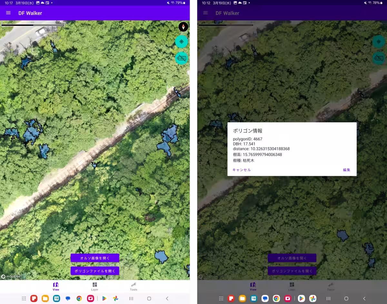Screen dimensions: 387x304
Task: Open Play Store from the left screen's taskbar
Action: tap(104, 299)
